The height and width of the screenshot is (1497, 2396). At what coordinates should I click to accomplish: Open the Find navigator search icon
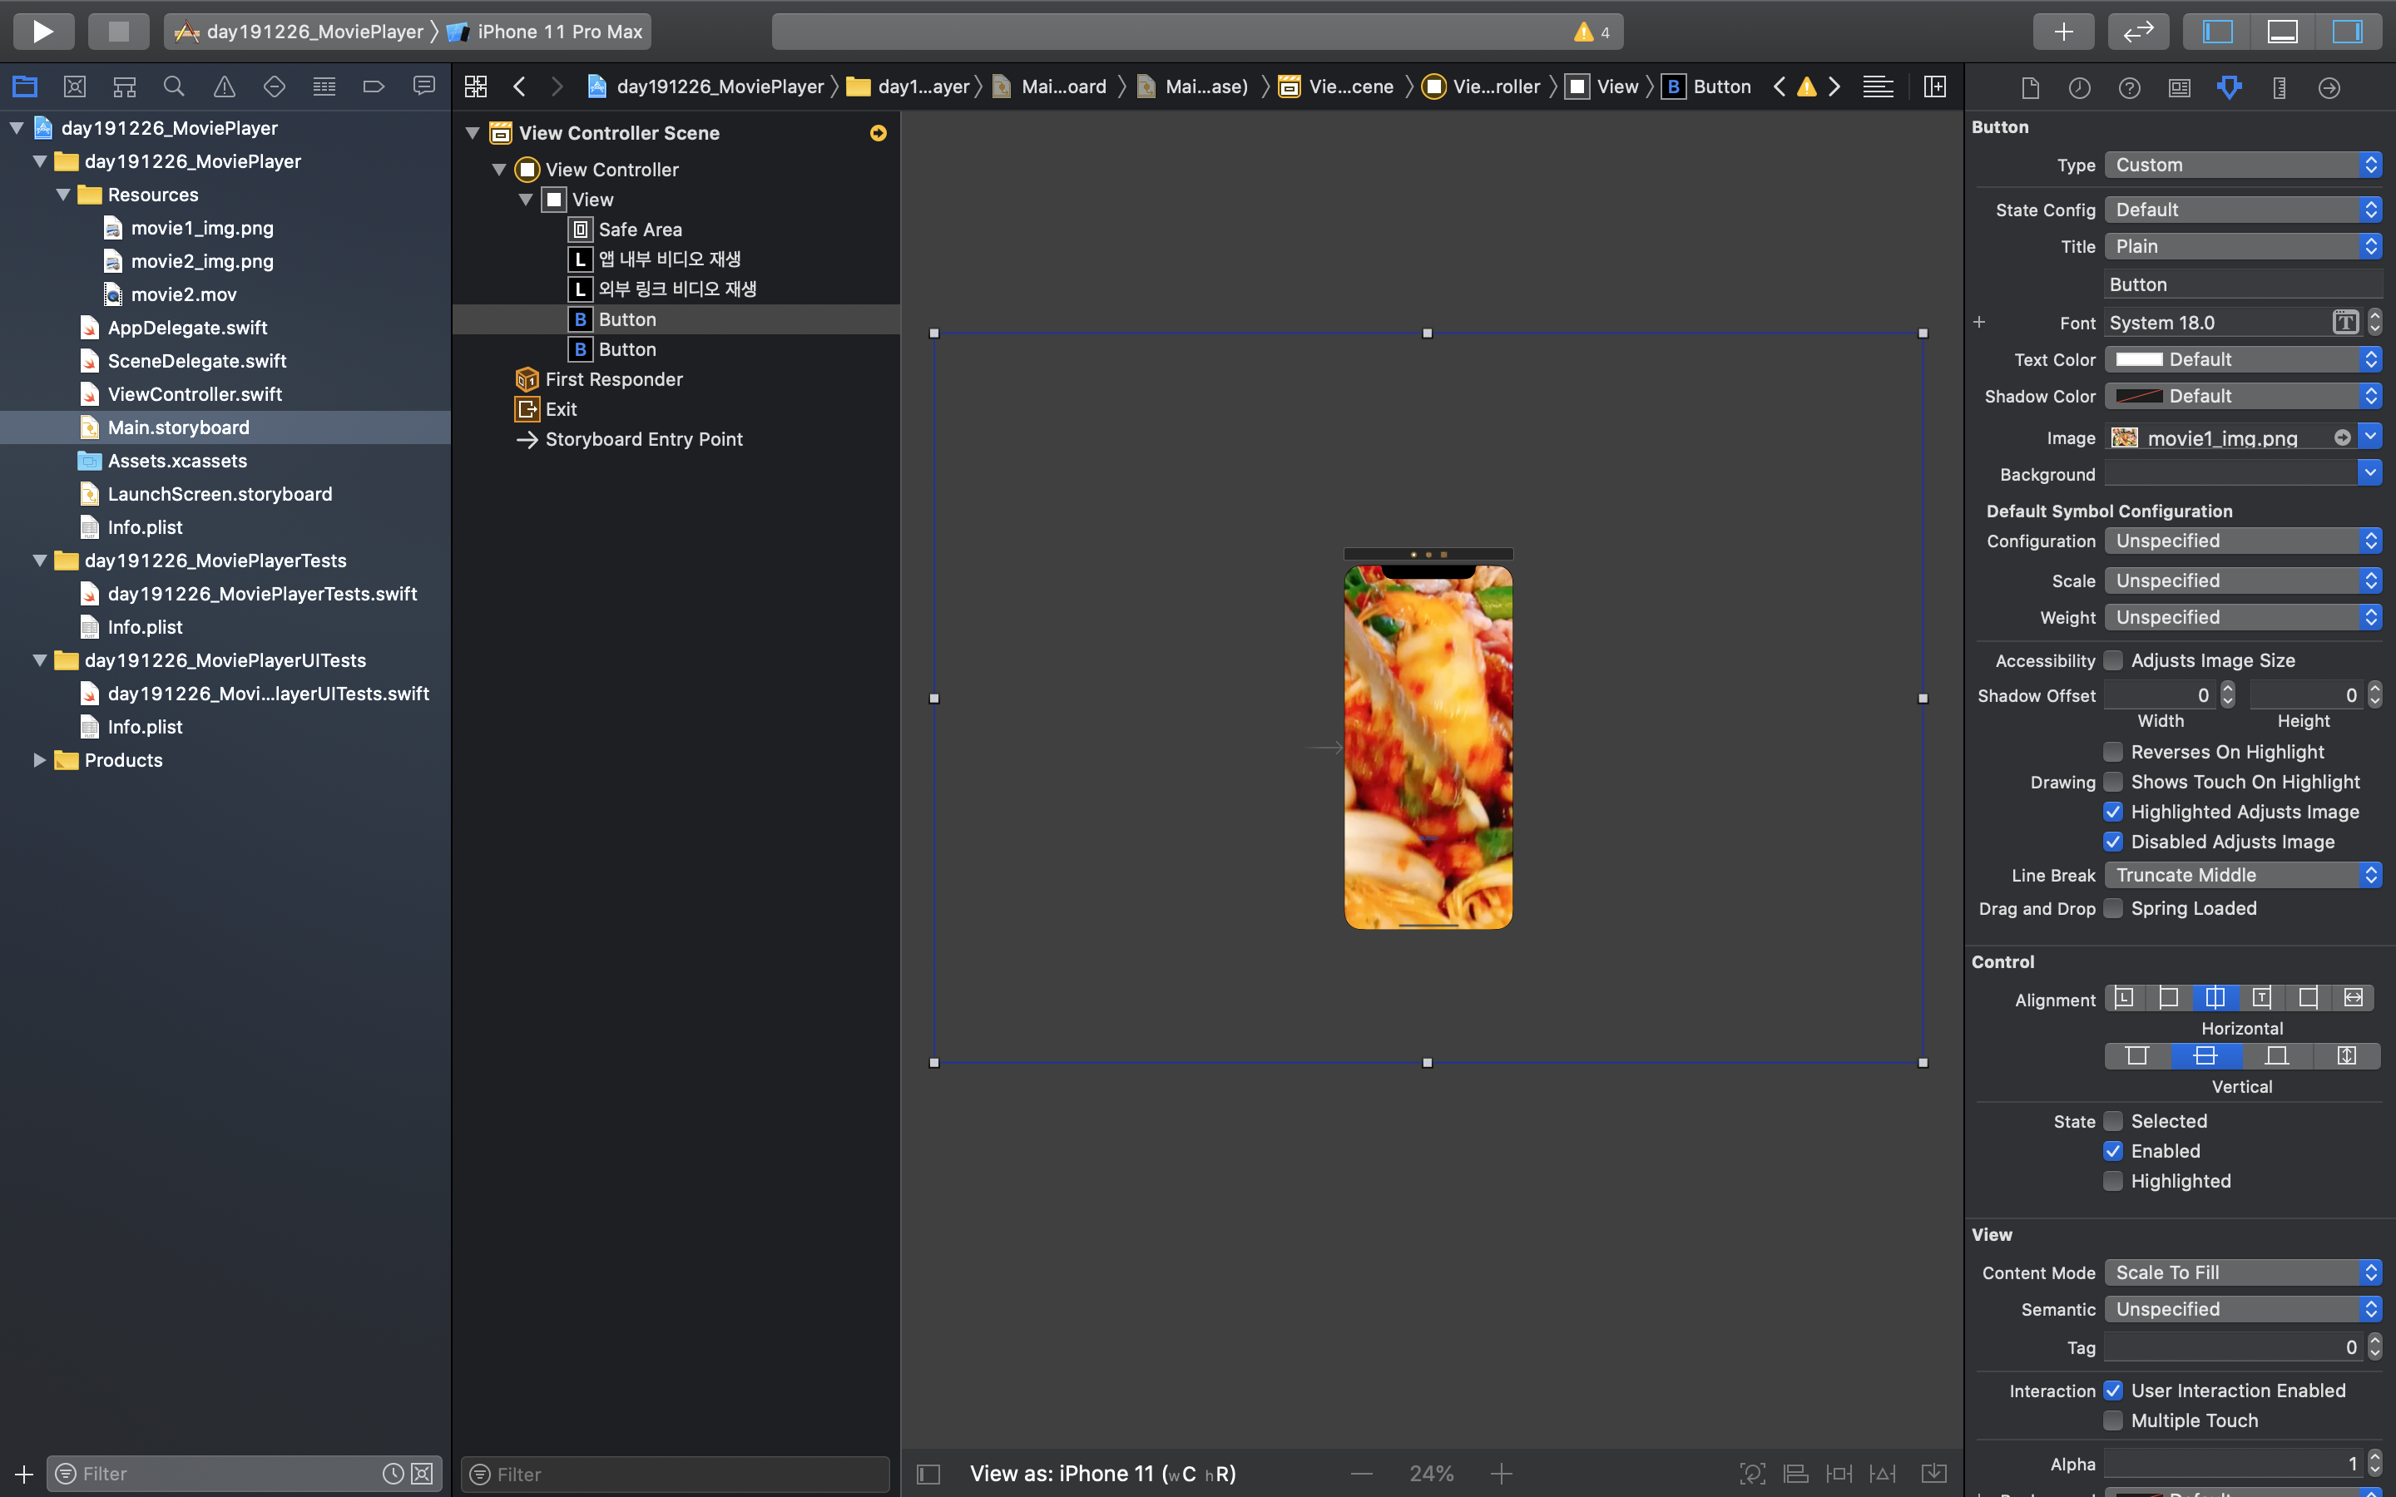coord(173,87)
